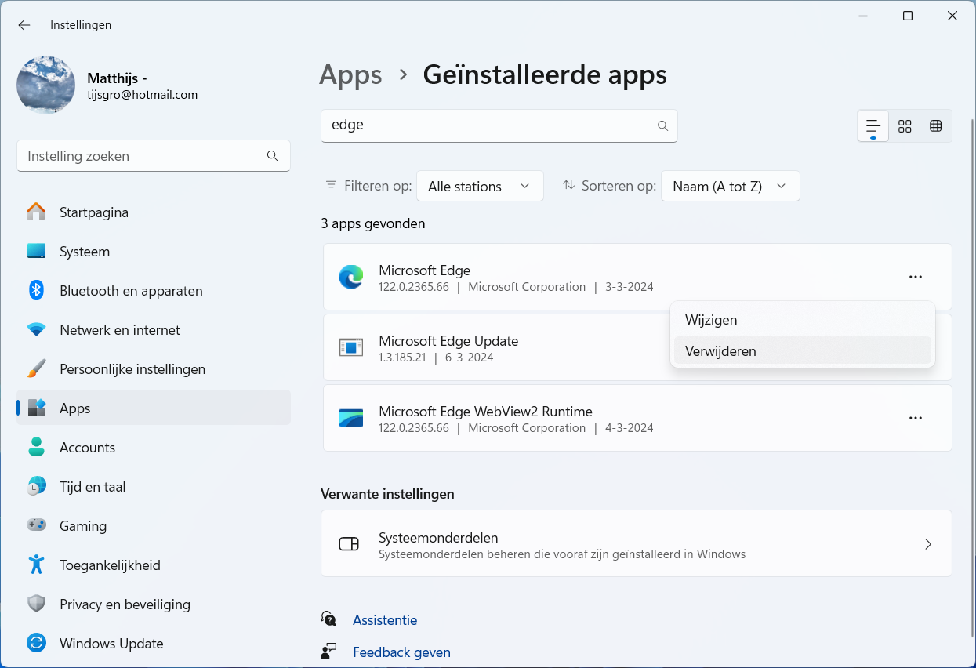Choose Verwijderen from the context menu
976x668 pixels.
pyautogui.click(x=720, y=351)
